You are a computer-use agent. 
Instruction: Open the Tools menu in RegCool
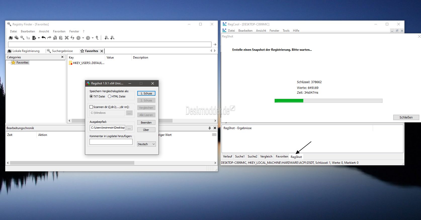[x=286, y=31]
